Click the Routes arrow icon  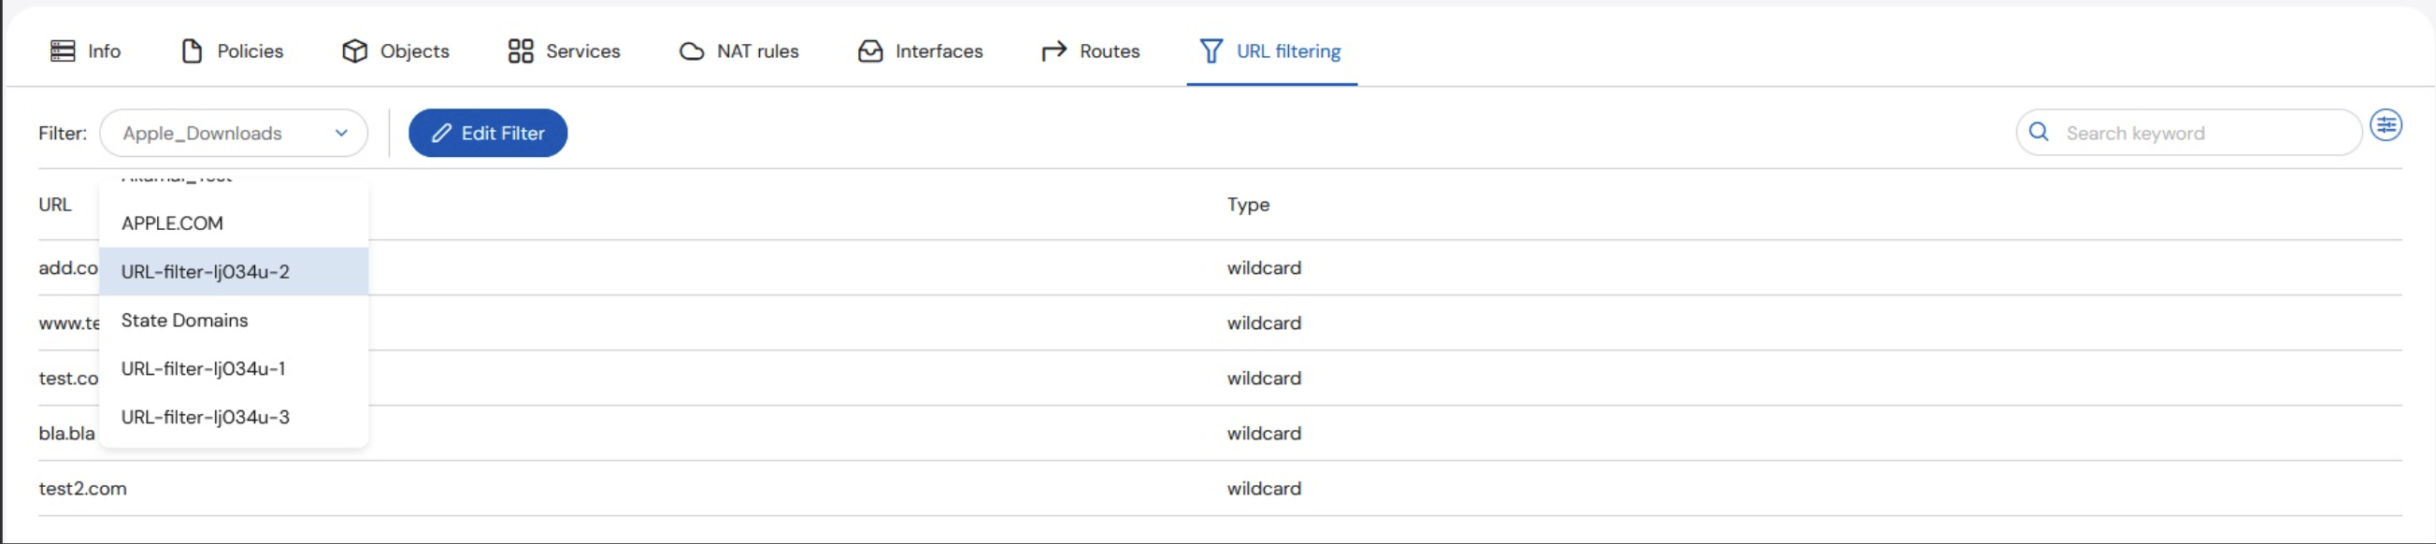1053,51
